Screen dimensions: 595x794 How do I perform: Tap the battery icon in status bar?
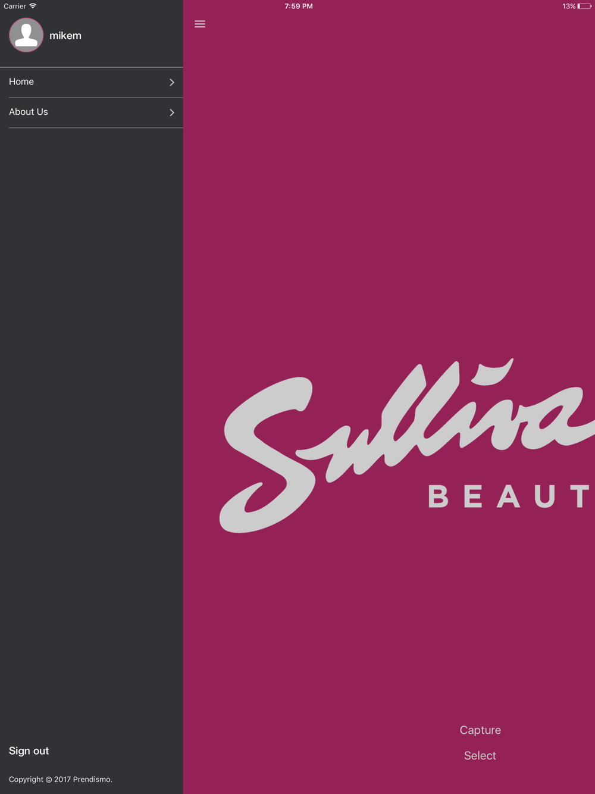click(584, 6)
